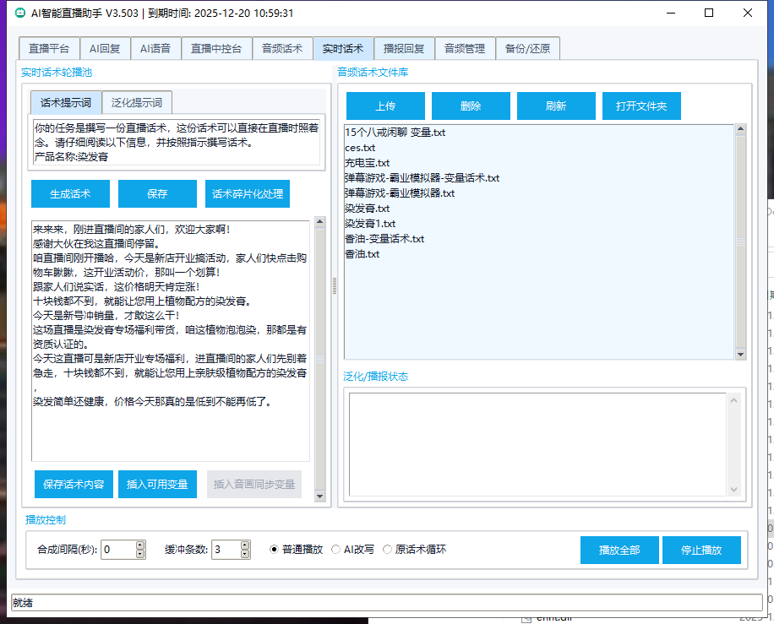The width and height of the screenshot is (774, 624).
Task: Stop playback with 停止播放
Action: 701,551
